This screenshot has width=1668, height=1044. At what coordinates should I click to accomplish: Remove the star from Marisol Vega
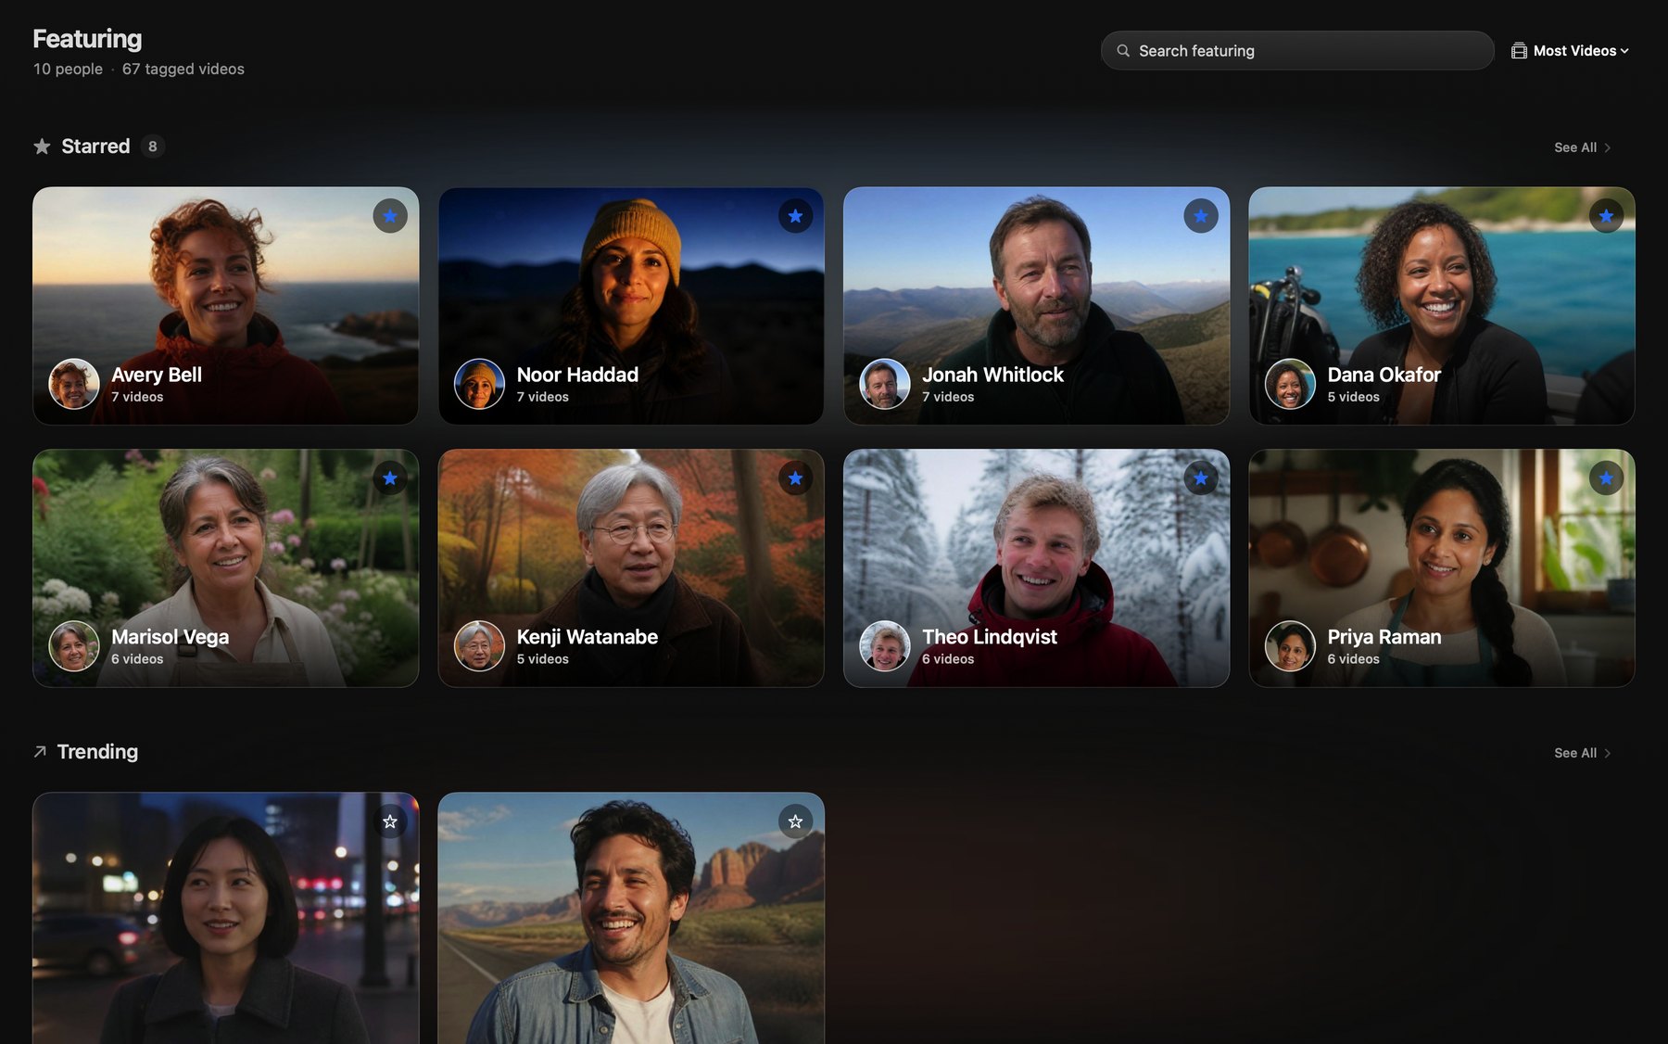[x=390, y=478]
